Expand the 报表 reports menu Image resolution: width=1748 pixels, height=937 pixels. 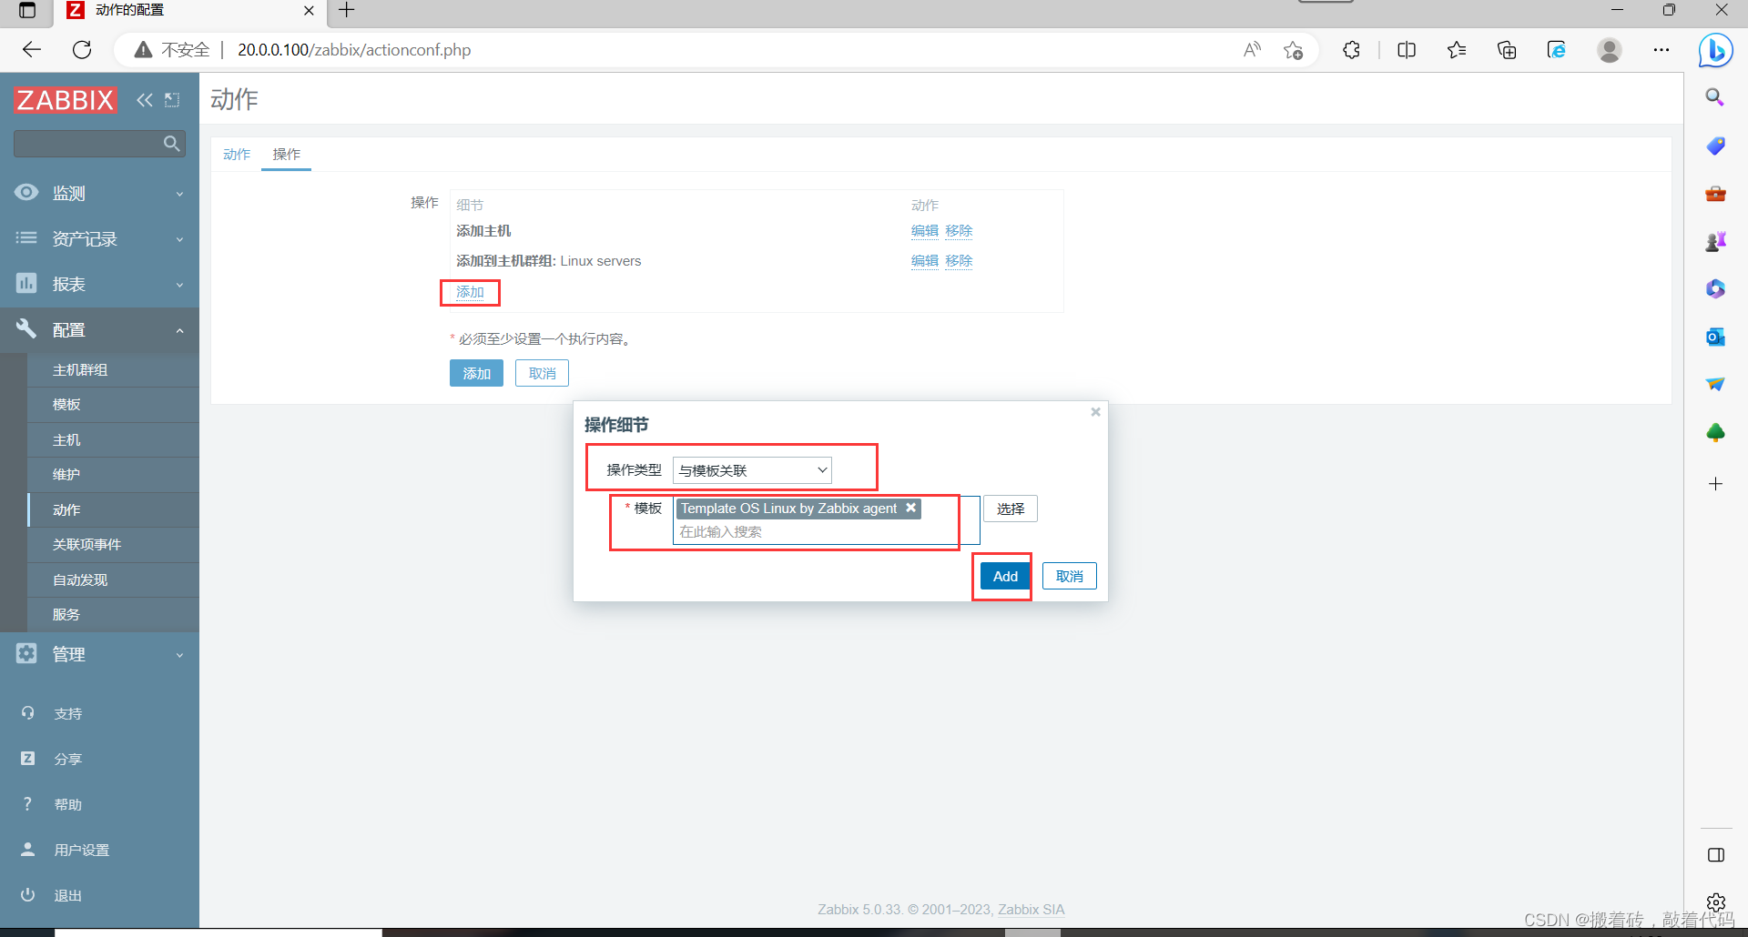(x=99, y=284)
